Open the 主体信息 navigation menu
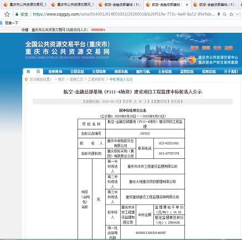The image size is (242, 240). coord(165,72)
